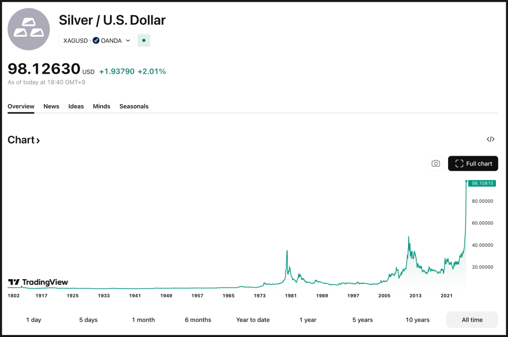
Task: Click the 98.10815 price label on chart
Action: pyautogui.click(x=482, y=183)
